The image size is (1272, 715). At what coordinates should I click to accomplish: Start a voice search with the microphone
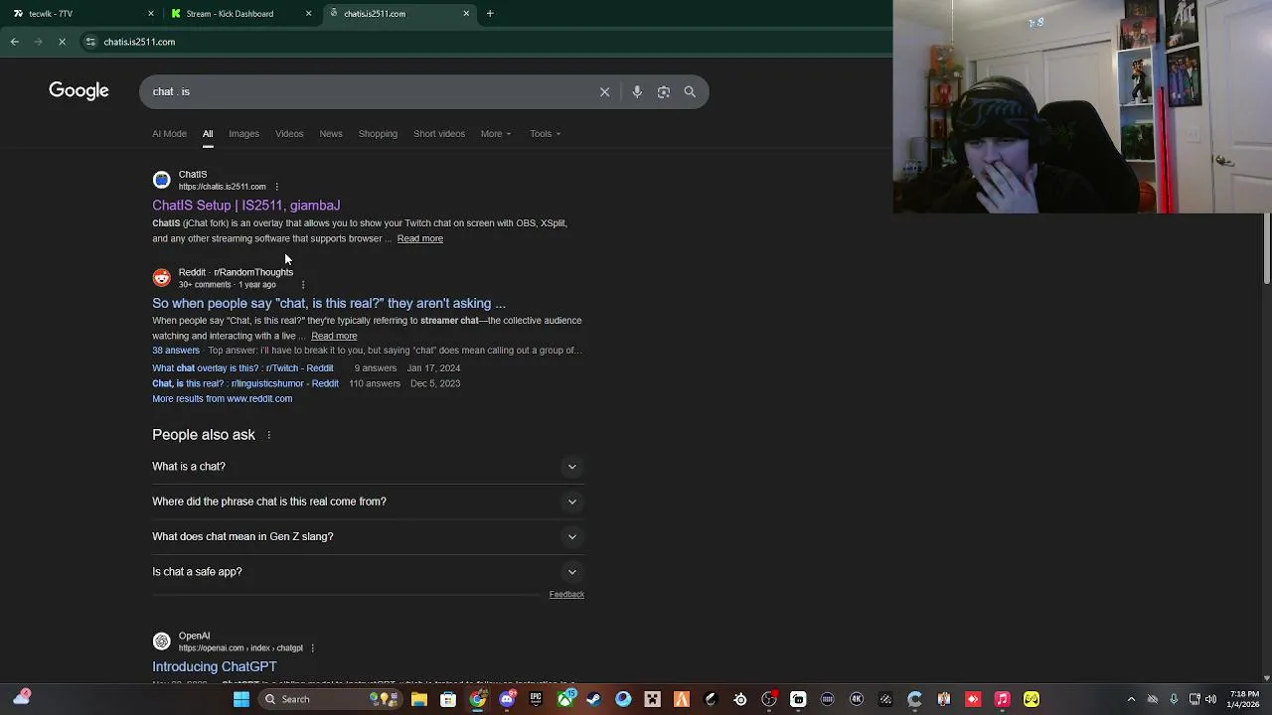[x=637, y=91]
